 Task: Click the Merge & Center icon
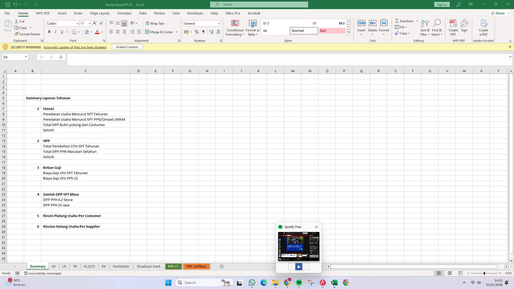[160, 32]
